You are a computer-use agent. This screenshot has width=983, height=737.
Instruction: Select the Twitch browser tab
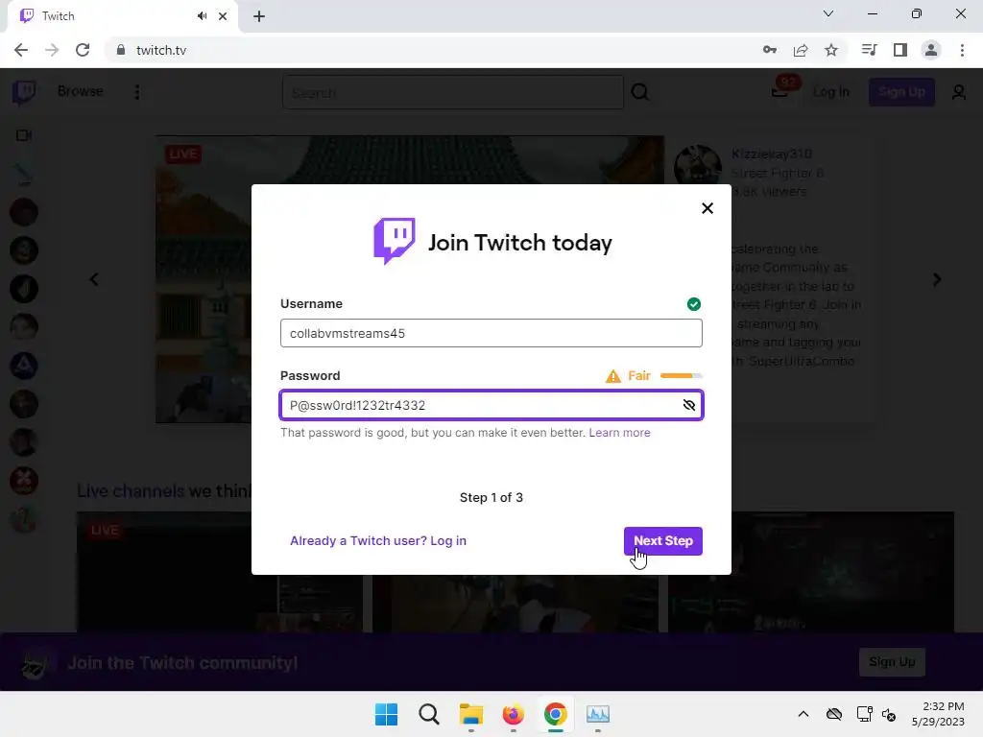[x=122, y=16]
